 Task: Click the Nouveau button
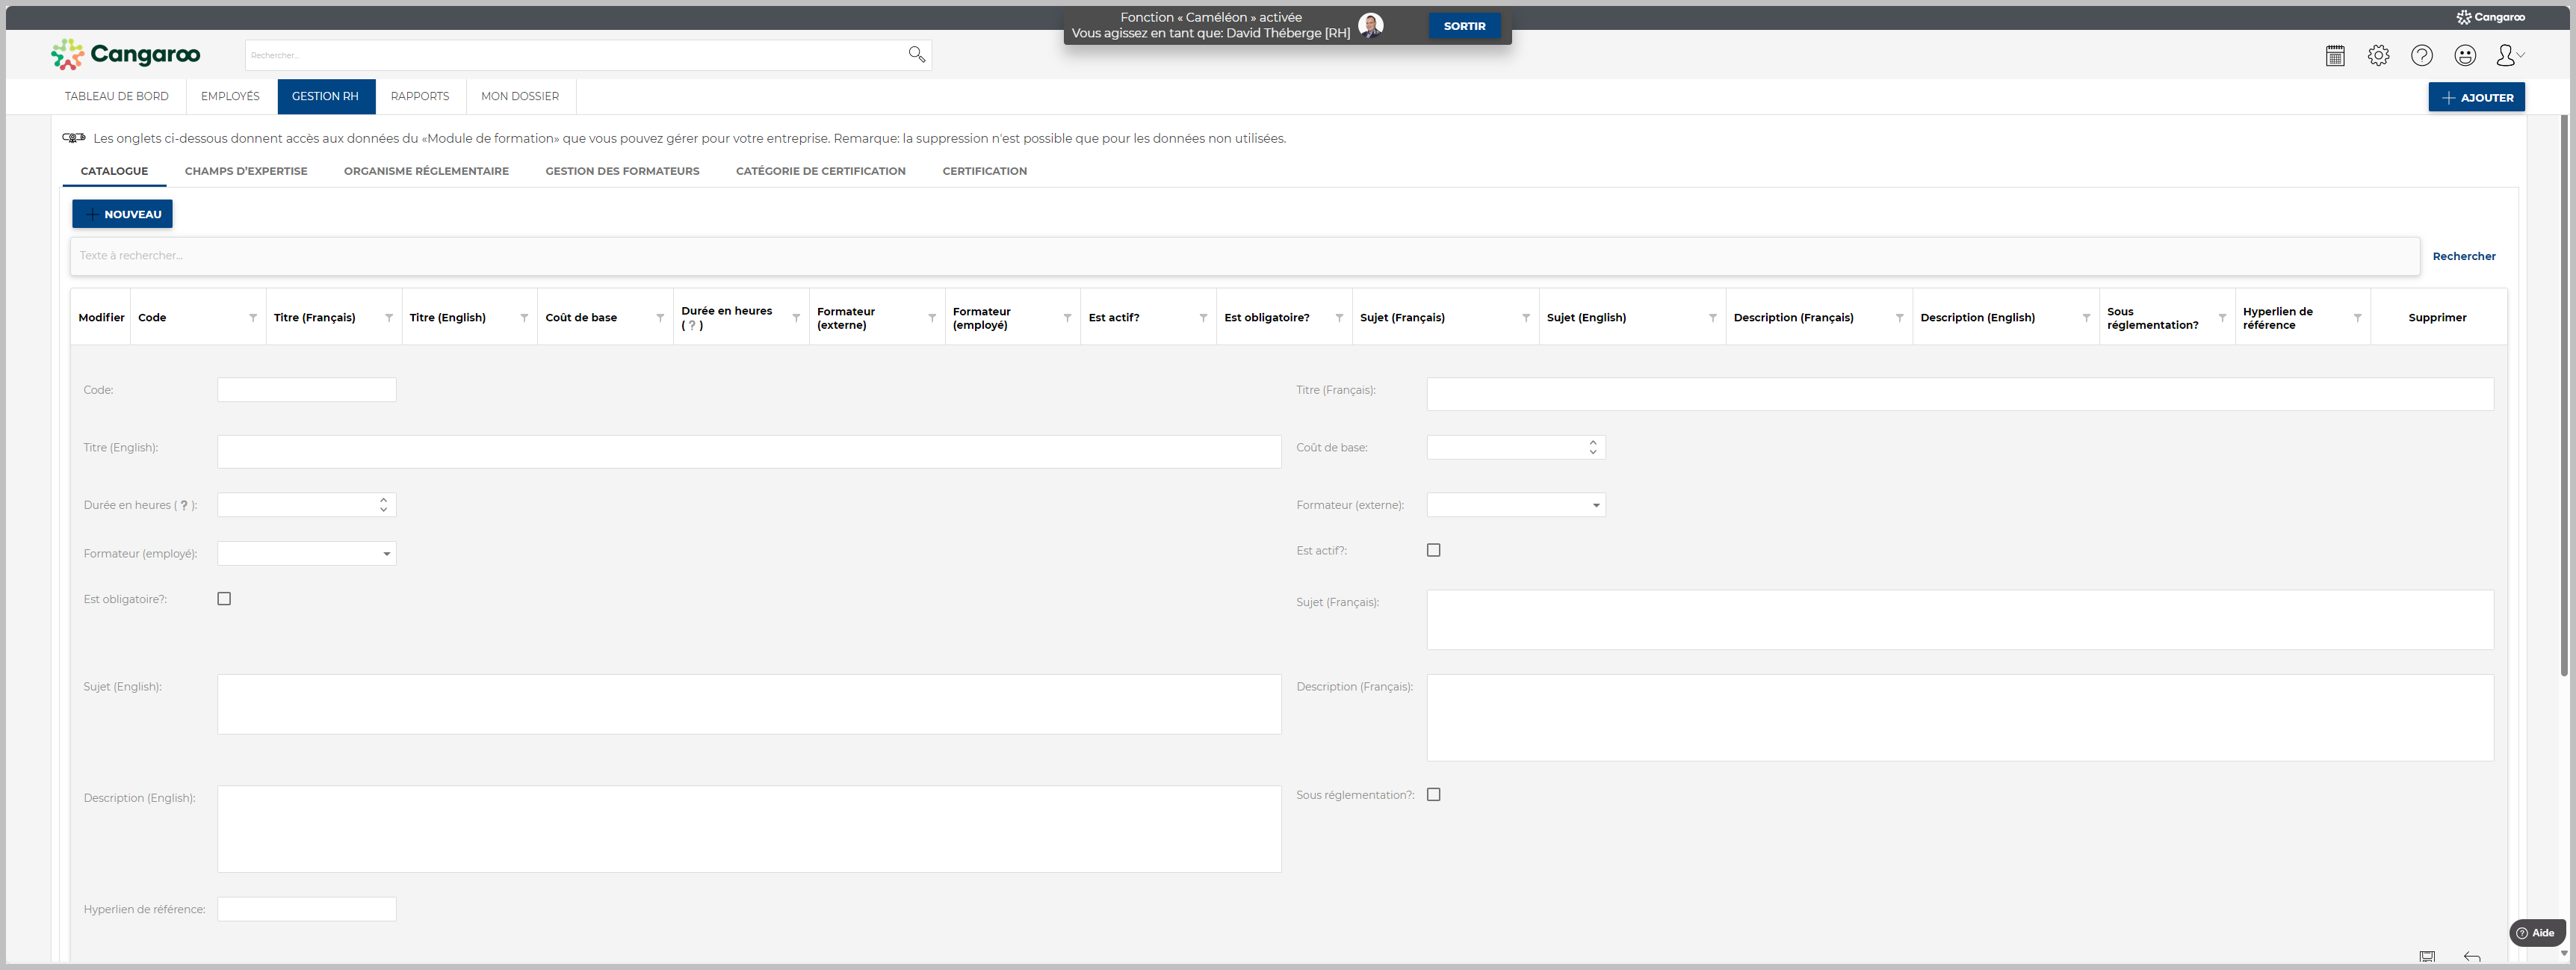point(122,214)
